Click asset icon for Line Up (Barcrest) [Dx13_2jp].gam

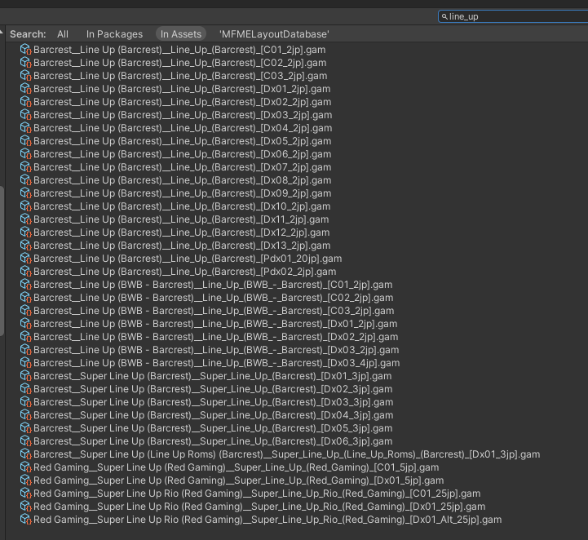point(25,246)
